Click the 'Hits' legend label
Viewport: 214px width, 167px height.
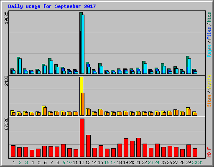point(209,17)
